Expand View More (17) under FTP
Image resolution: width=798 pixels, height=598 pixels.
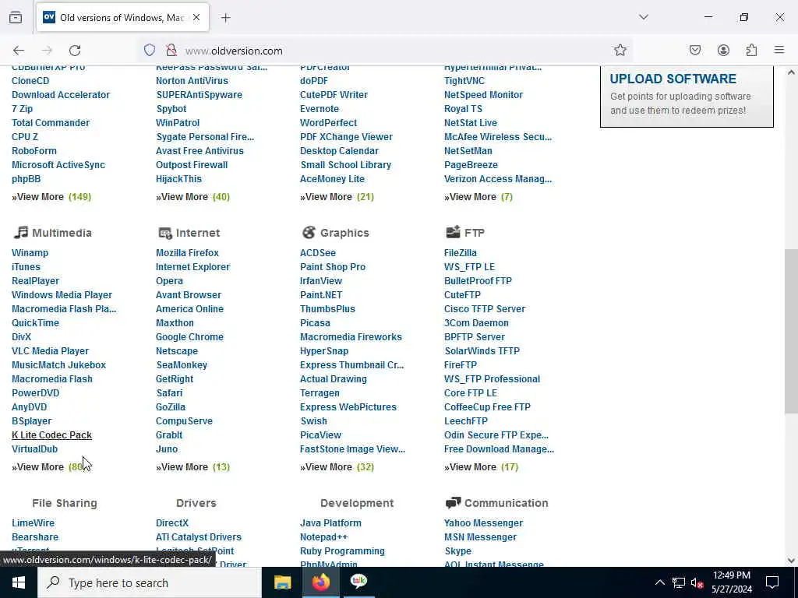point(481,467)
